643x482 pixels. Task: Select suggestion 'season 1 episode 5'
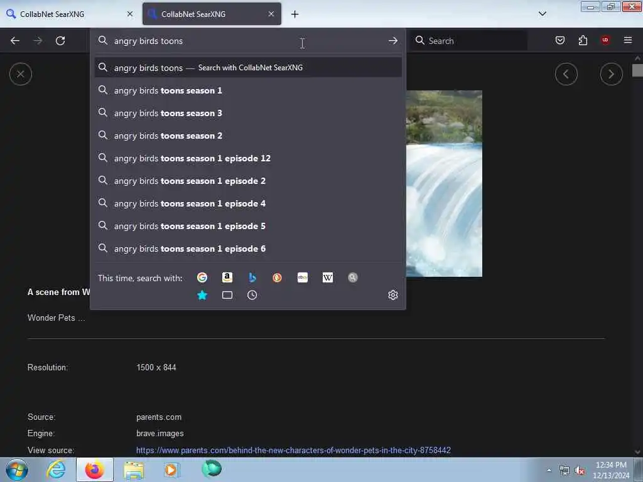pos(248,226)
